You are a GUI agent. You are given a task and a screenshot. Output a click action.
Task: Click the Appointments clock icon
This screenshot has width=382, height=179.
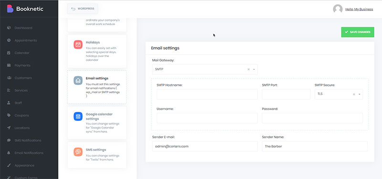[9, 40]
